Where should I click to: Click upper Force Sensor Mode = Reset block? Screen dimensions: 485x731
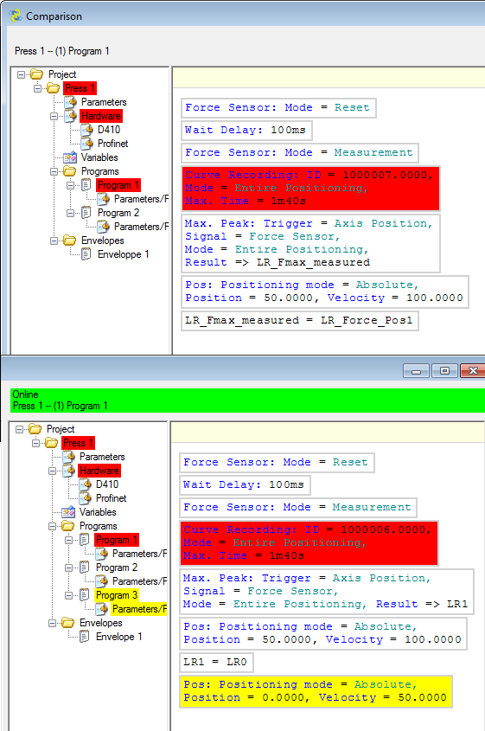click(278, 107)
